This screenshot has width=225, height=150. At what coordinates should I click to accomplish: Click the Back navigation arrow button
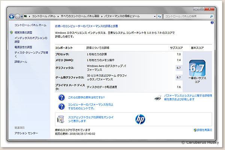(12, 16)
